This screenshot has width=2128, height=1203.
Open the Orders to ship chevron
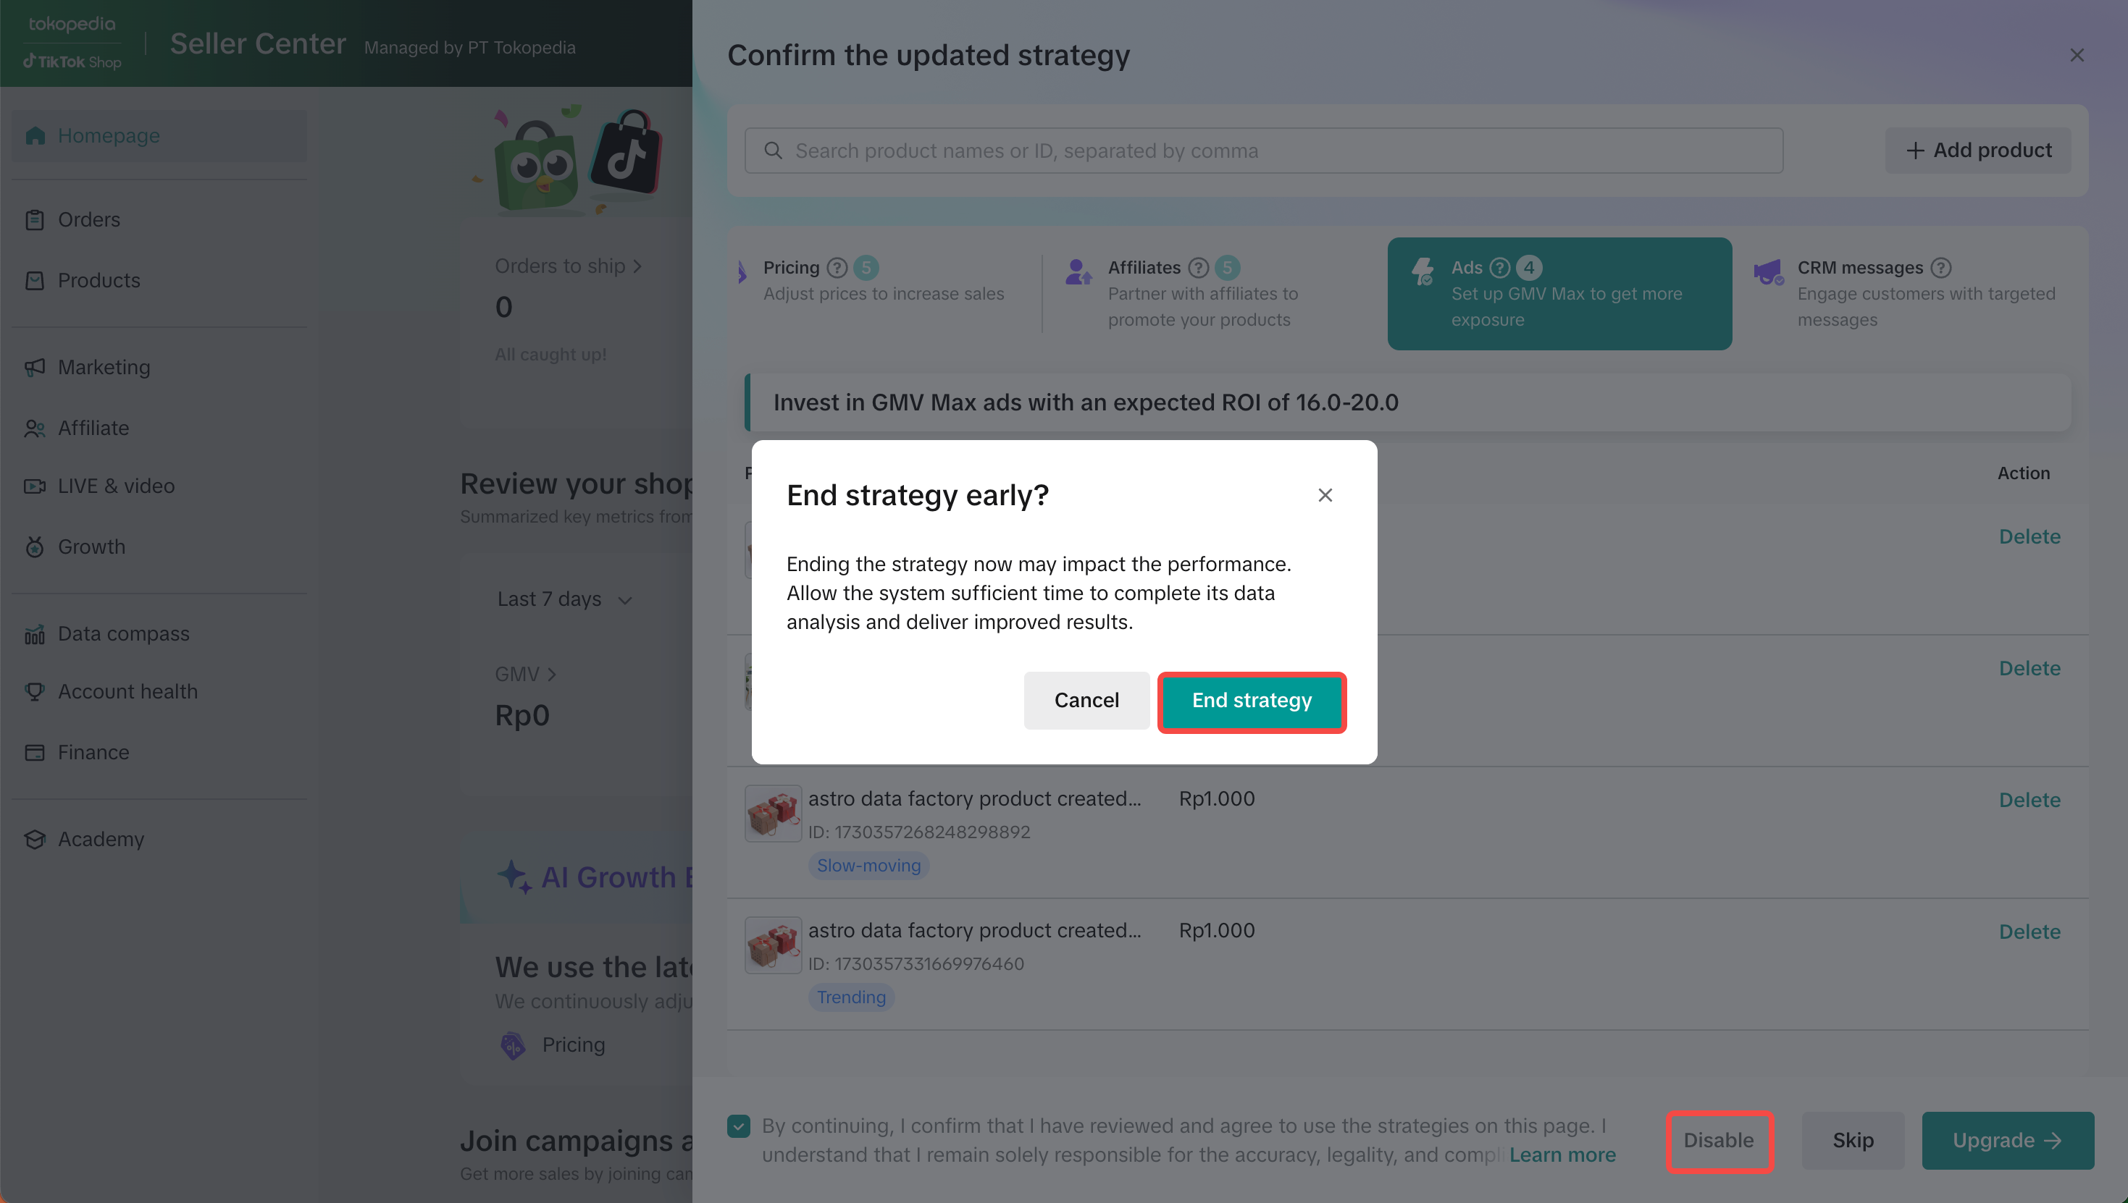(x=637, y=266)
